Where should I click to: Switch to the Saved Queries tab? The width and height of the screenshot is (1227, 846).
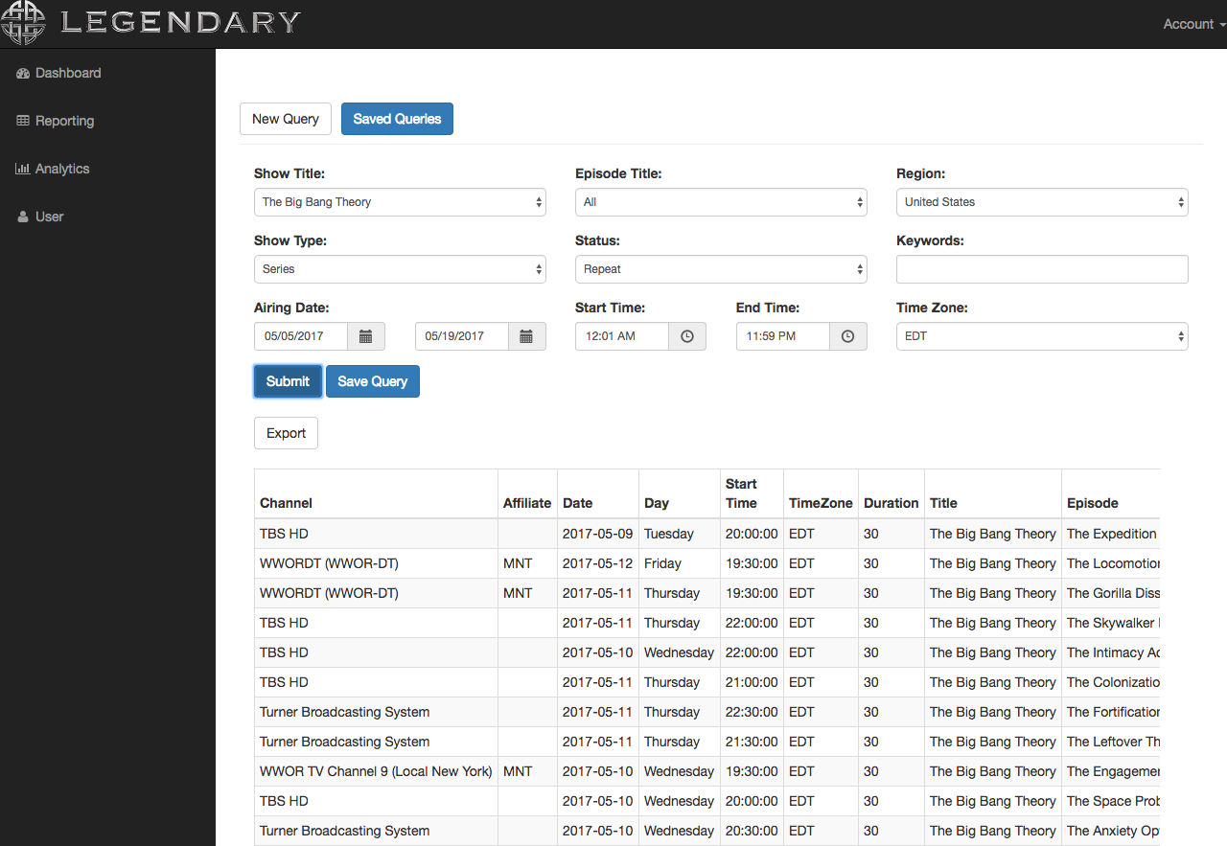coord(397,119)
